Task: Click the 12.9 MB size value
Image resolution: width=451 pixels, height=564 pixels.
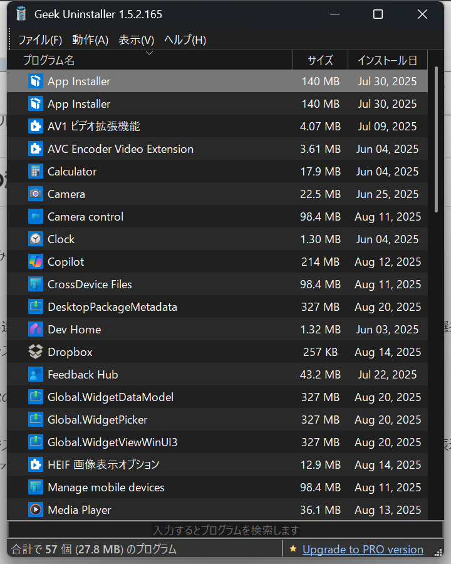Action: [321, 465]
